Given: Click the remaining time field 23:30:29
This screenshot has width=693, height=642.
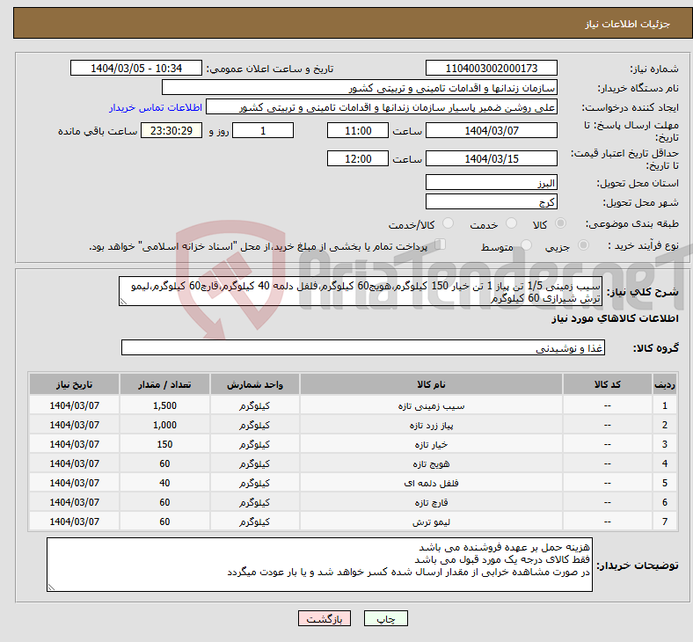Looking at the screenshot, I should click(171, 131).
